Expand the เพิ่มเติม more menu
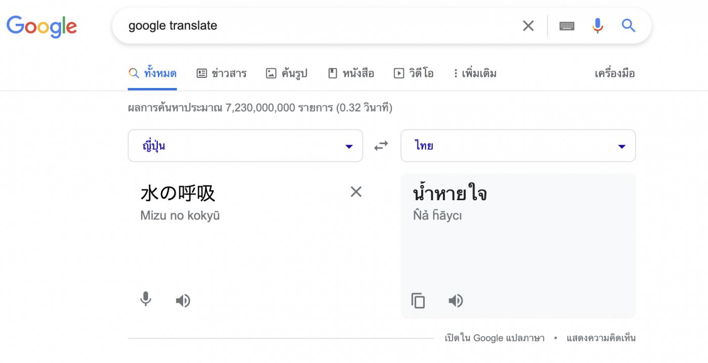The image size is (708, 363). point(474,73)
